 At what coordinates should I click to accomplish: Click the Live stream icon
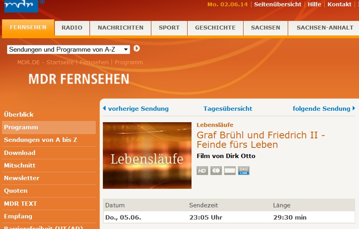(x=244, y=171)
